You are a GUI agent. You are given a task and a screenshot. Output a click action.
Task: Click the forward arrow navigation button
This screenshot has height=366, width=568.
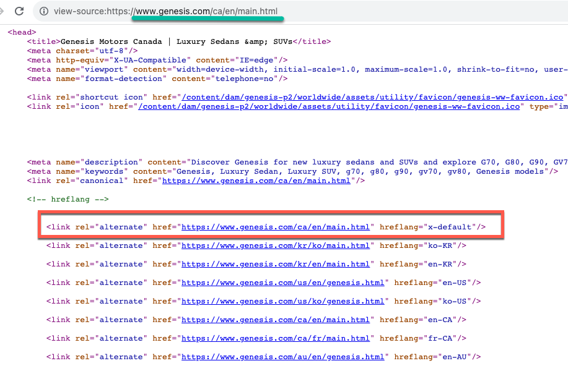pos(1,11)
